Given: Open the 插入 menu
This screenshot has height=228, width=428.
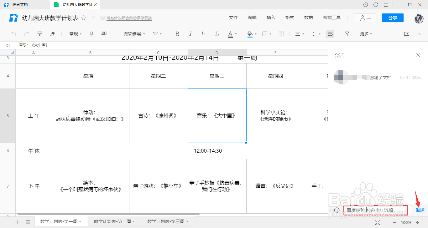Looking at the screenshot, I should tap(271, 18).
